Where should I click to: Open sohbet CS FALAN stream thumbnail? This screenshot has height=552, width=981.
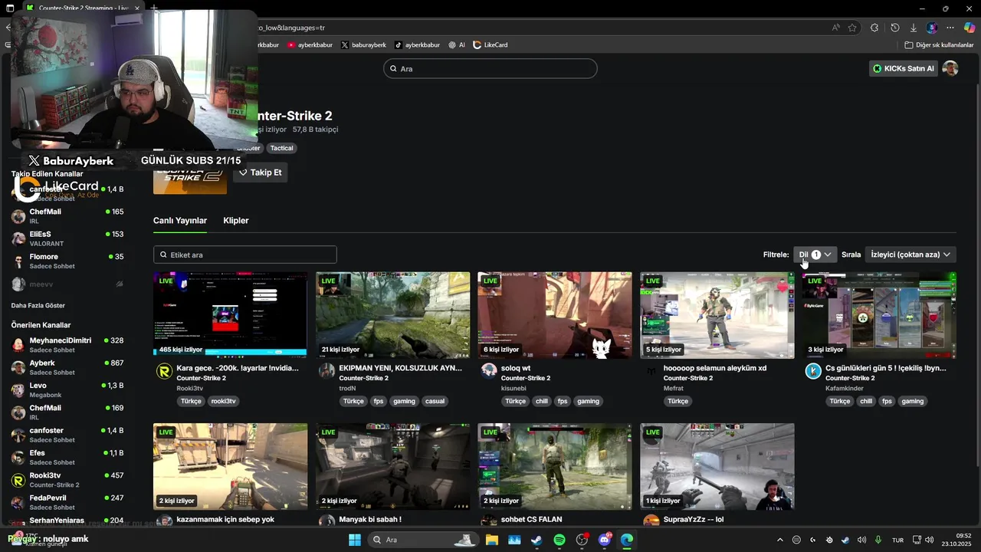[x=555, y=467]
